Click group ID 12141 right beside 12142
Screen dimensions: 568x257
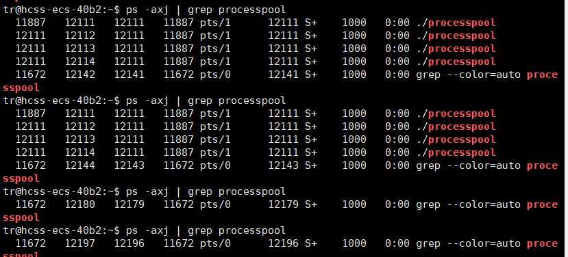tap(129, 75)
